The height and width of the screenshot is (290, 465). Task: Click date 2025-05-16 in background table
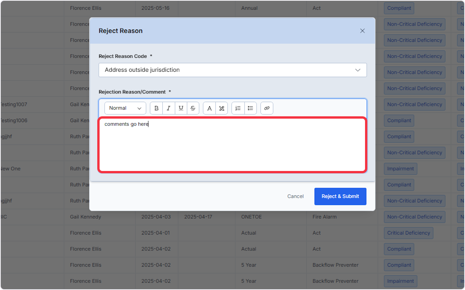coord(156,8)
